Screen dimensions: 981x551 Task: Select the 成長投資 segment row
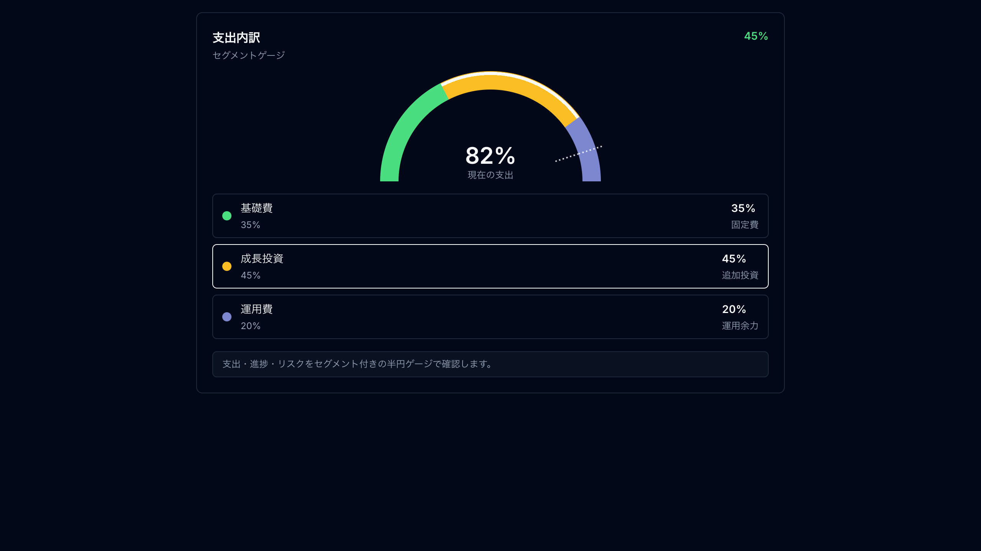490,266
